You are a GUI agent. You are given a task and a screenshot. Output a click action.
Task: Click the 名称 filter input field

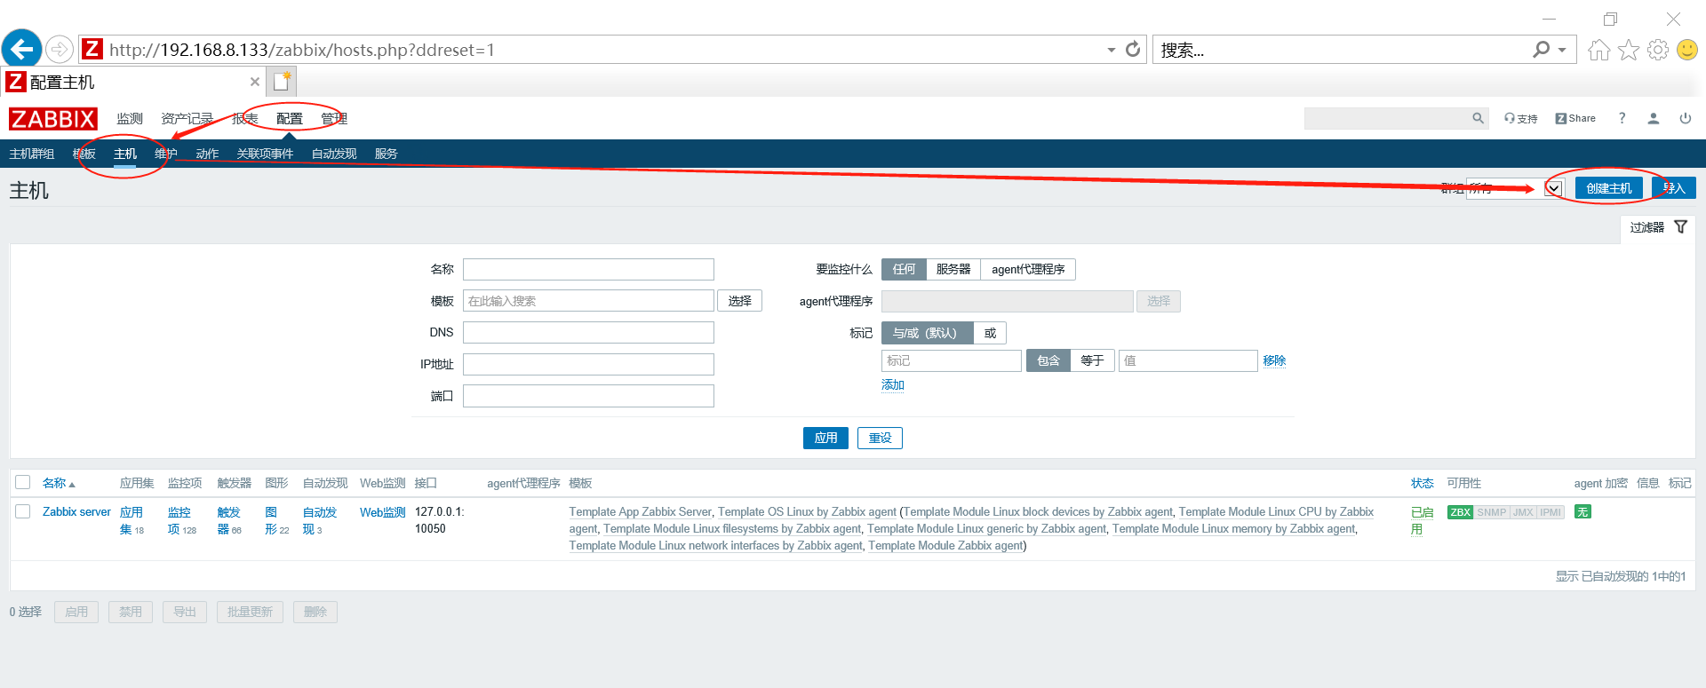[x=588, y=269]
